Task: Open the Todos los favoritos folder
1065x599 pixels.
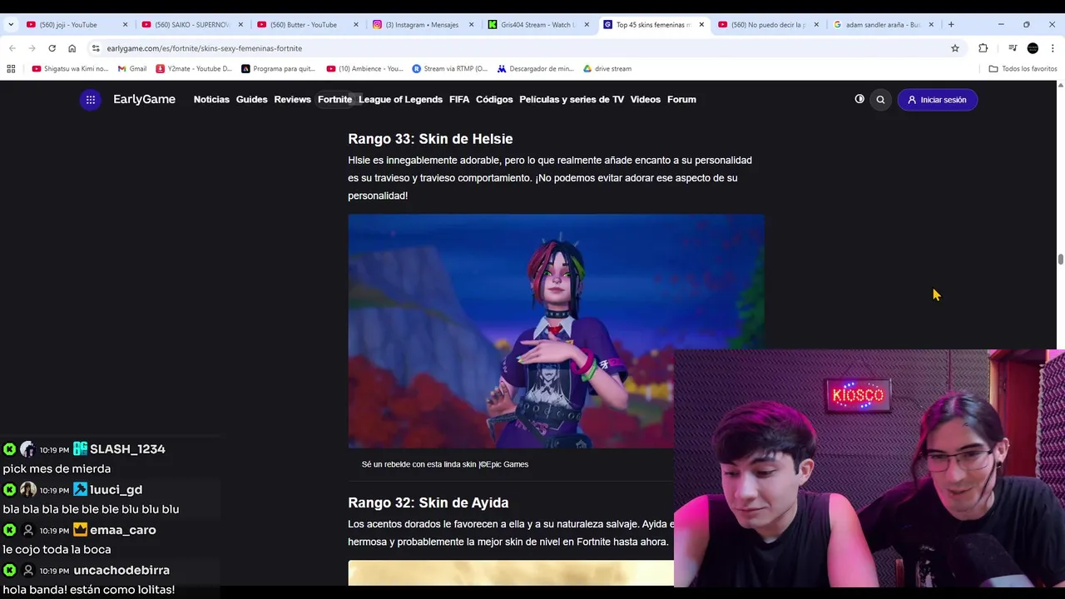Action: [1023, 69]
